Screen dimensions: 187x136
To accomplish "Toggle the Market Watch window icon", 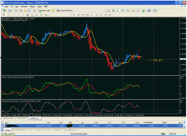I will pos(16,10).
